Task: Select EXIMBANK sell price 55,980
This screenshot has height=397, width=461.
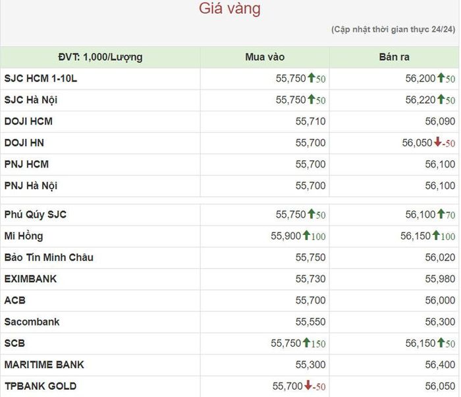Action: click(440, 278)
